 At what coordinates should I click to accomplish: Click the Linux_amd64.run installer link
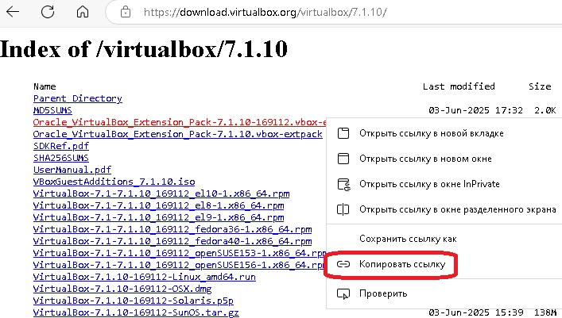(144, 277)
